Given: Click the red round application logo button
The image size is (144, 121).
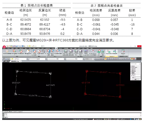Looking at the screenshot, I should click(4, 47).
